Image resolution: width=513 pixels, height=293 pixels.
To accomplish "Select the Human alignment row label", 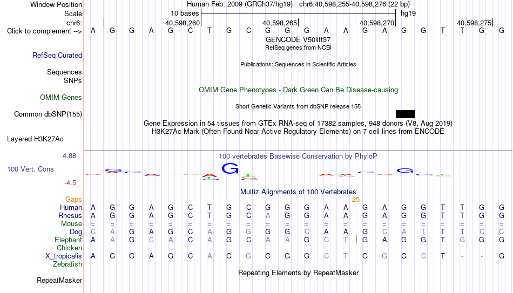I will [x=71, y=208].
